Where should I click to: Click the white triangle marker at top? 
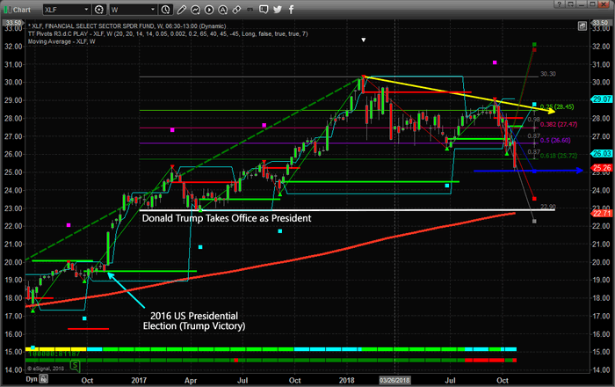pyautogui.click(x=363, y=40)
